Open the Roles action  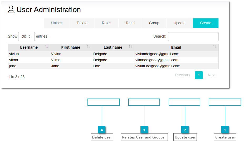pyautogui.click(x=106, y=23)
